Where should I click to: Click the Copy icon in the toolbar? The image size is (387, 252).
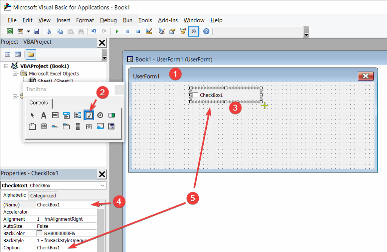pyautogui.click(x=60, y=31)
